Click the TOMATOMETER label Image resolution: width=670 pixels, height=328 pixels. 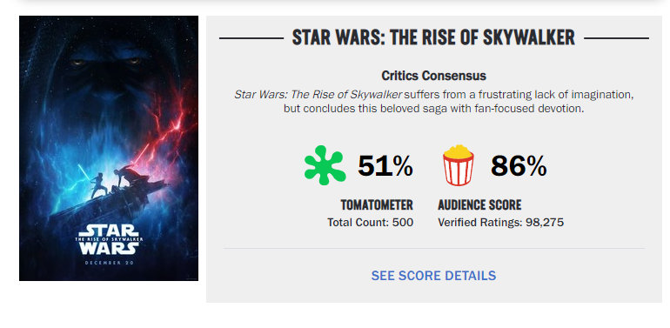[x=377, y=205]
